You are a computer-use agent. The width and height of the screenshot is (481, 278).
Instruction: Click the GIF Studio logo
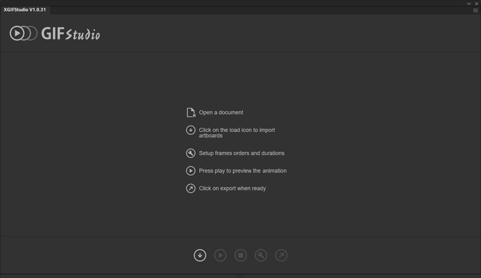[x=55, y=33]
